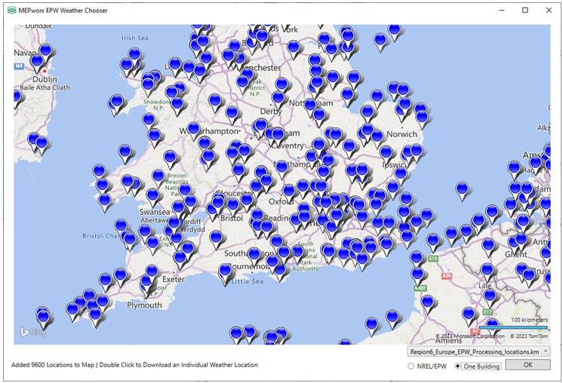Select the weather pin beside the Little Sea label
Viewport: 563px width, 383px height.
coord(225,271)
